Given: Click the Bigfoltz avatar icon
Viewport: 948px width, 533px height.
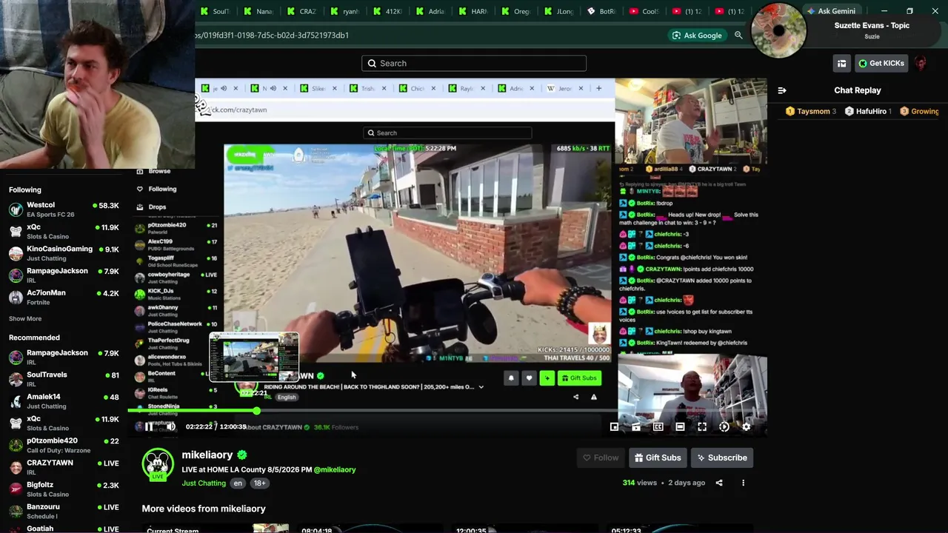Looking at the screenshot, I should 16,489.
